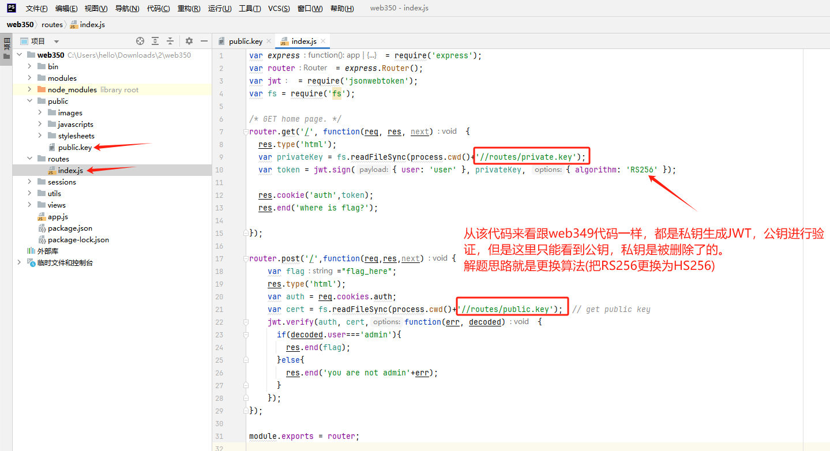This screenshot has height=451, width=830.
Task: Open the 编辑(E) menu
Action: click(x=66, y=9)
